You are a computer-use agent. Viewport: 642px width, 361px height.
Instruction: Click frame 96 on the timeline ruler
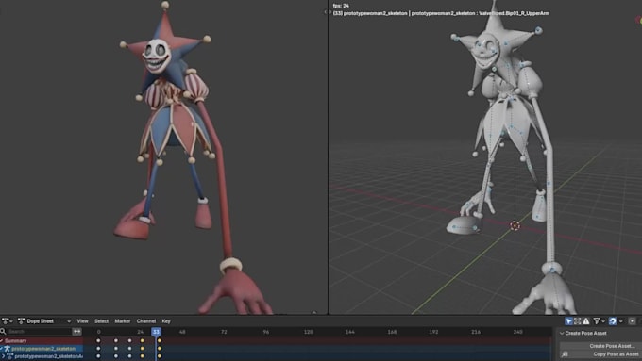tap(266, 332)
